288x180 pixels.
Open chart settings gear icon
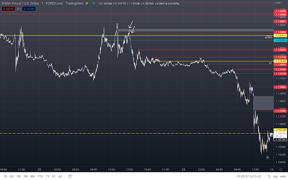click(x=281, y=169)
